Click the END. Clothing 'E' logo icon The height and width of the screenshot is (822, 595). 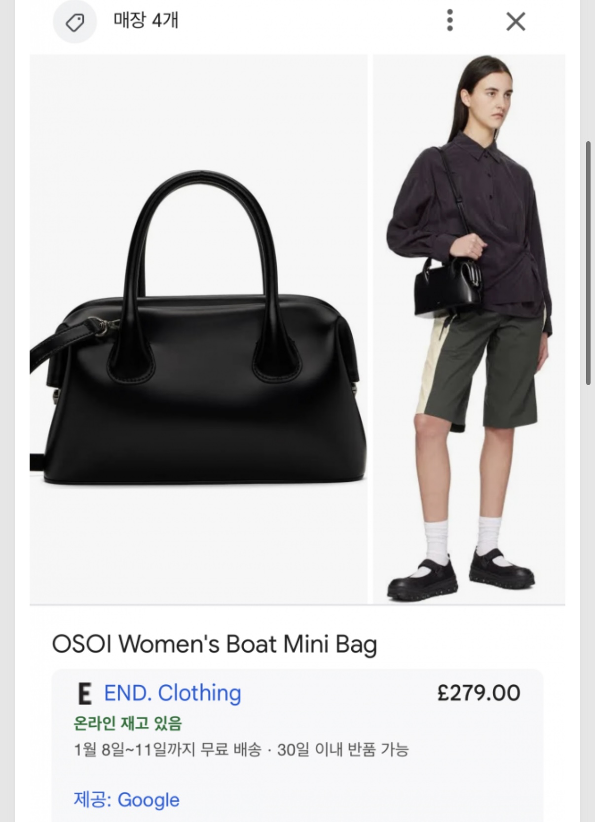point(85,694)
